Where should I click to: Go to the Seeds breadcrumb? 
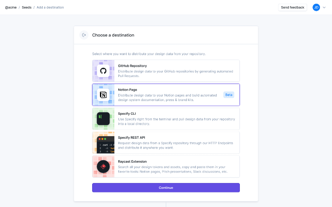(27, 7)
